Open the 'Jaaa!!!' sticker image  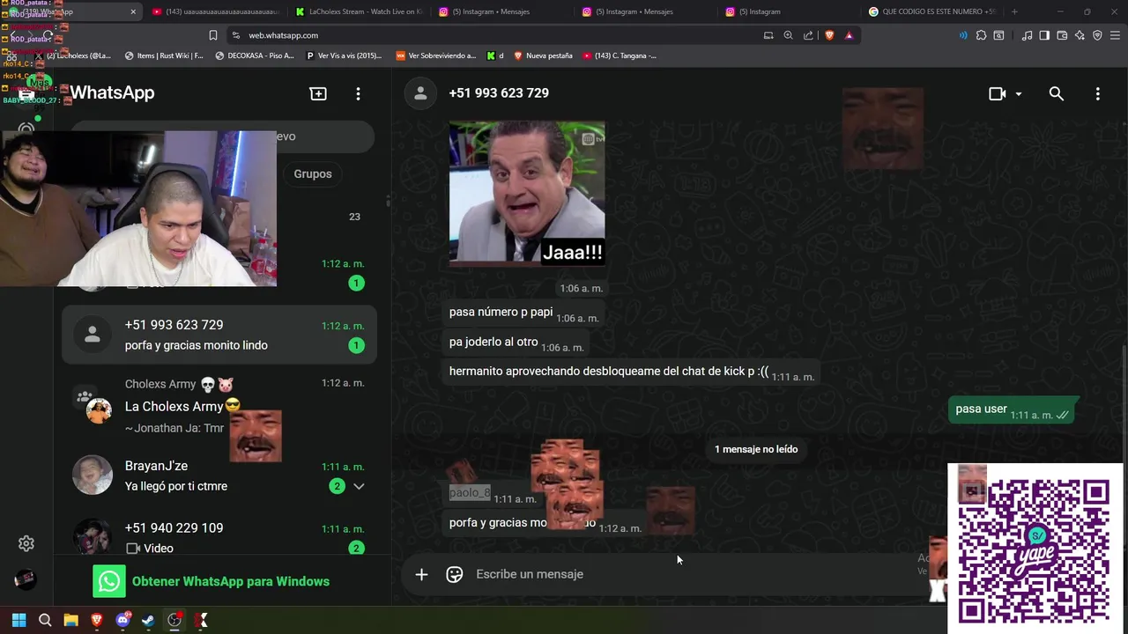click(527, 193)
